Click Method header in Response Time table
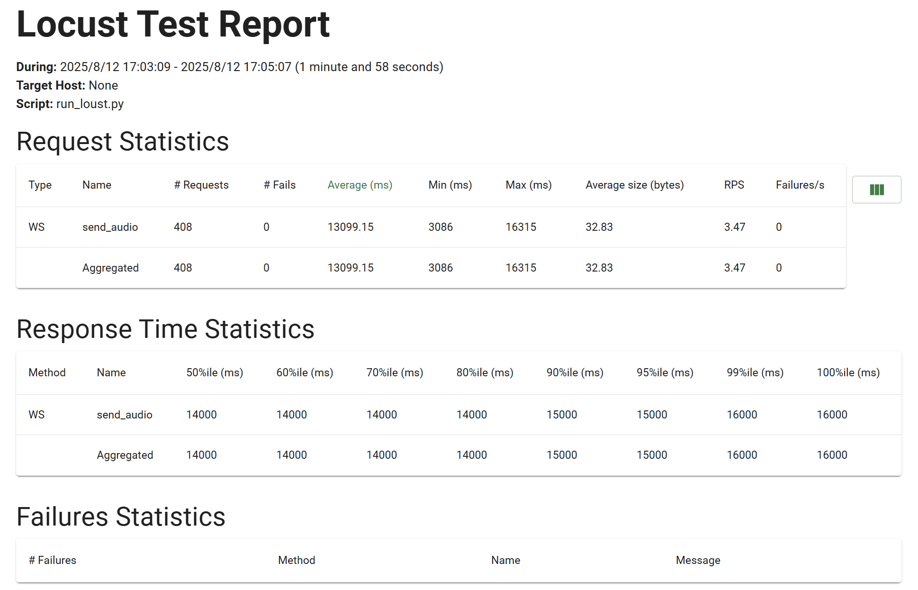 coord(47,372)
